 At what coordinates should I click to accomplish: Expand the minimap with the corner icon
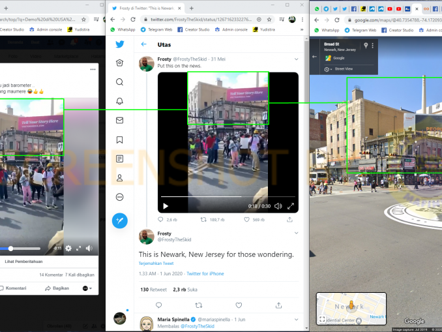(322, 320)
